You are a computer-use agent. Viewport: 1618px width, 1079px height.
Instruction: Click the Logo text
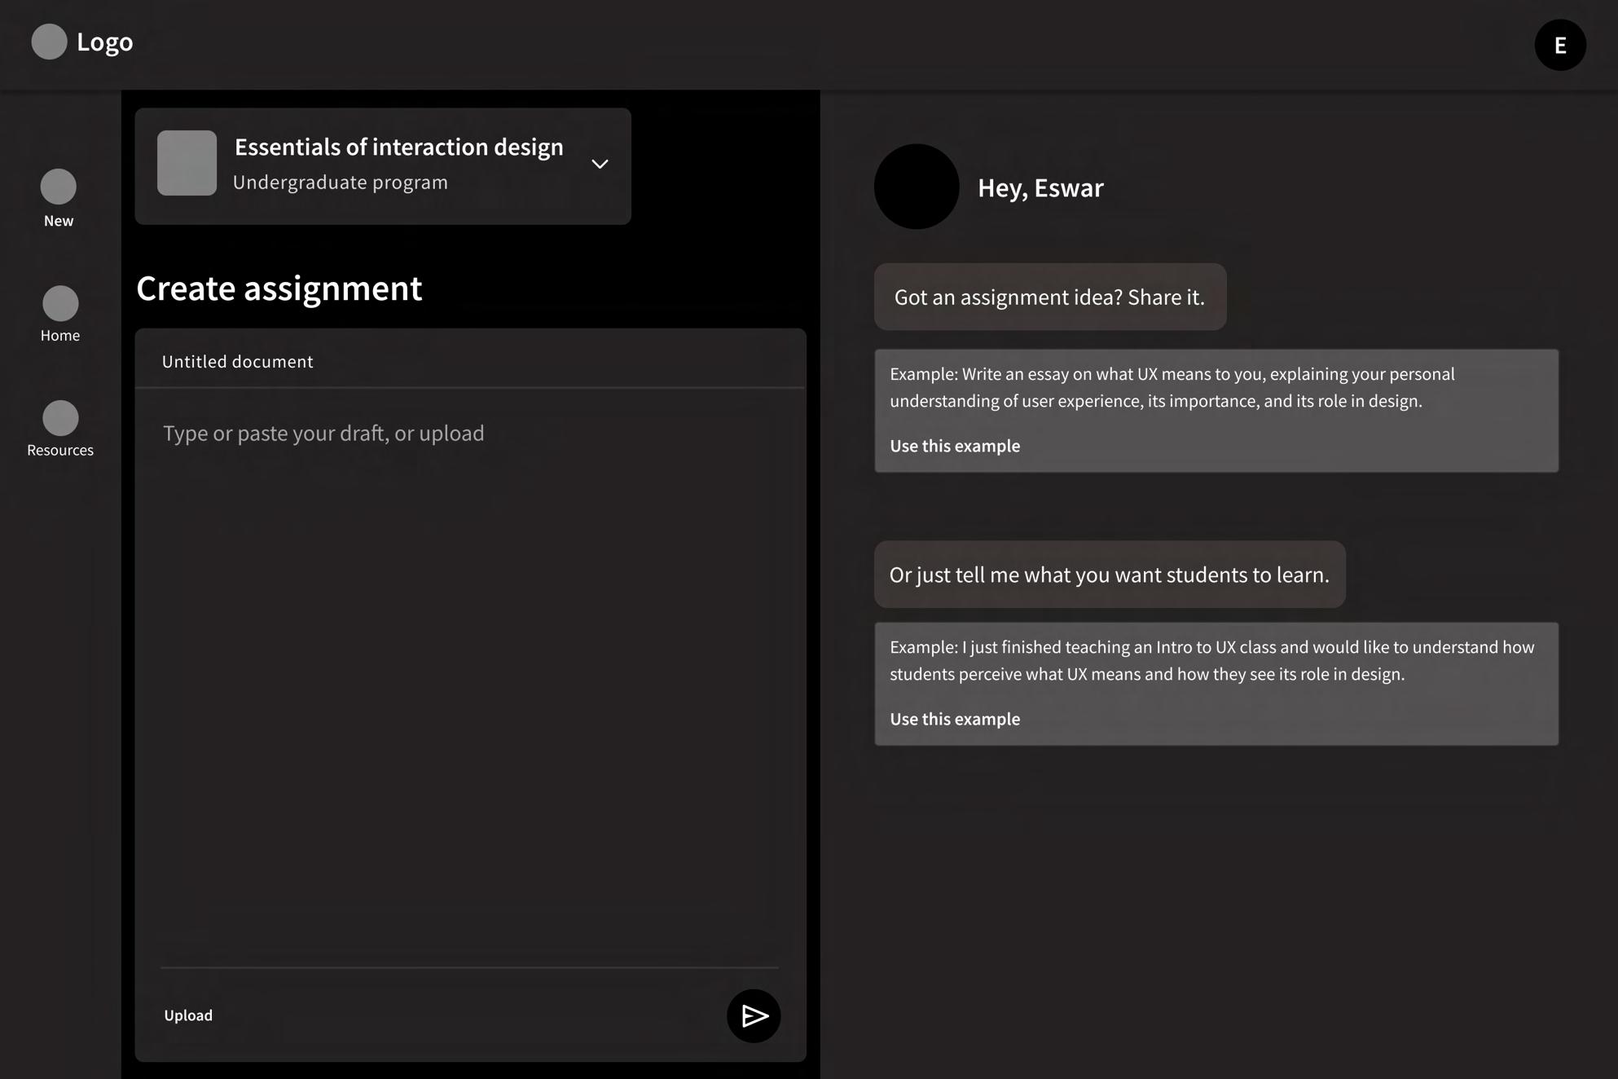[104, 42]
